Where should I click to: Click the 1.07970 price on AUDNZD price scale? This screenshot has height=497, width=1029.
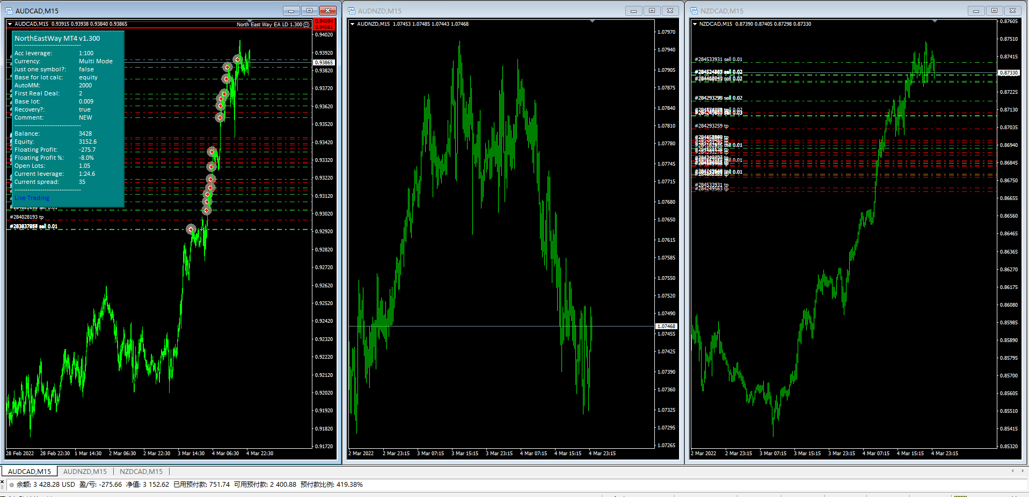[667, 32]
